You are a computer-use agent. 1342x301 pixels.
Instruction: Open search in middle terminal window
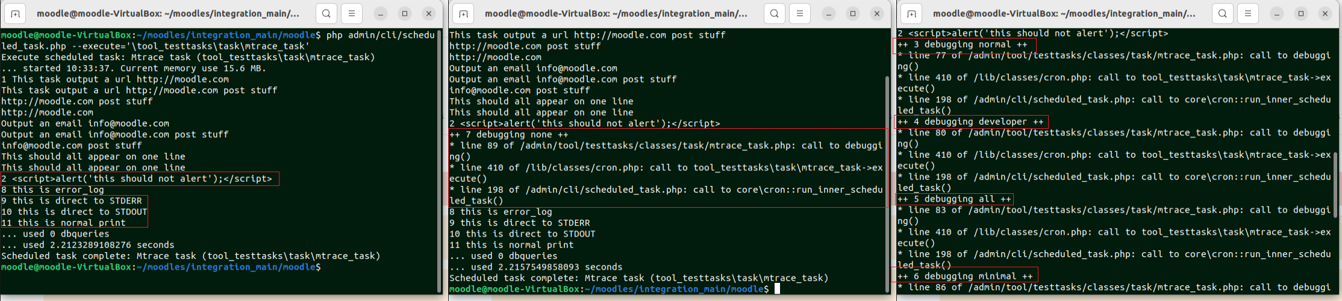point(774,13)
